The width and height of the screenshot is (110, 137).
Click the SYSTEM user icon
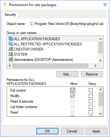(11, 54)
